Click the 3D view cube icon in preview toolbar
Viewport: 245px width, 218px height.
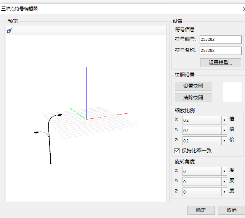click(x=10, y=31)
